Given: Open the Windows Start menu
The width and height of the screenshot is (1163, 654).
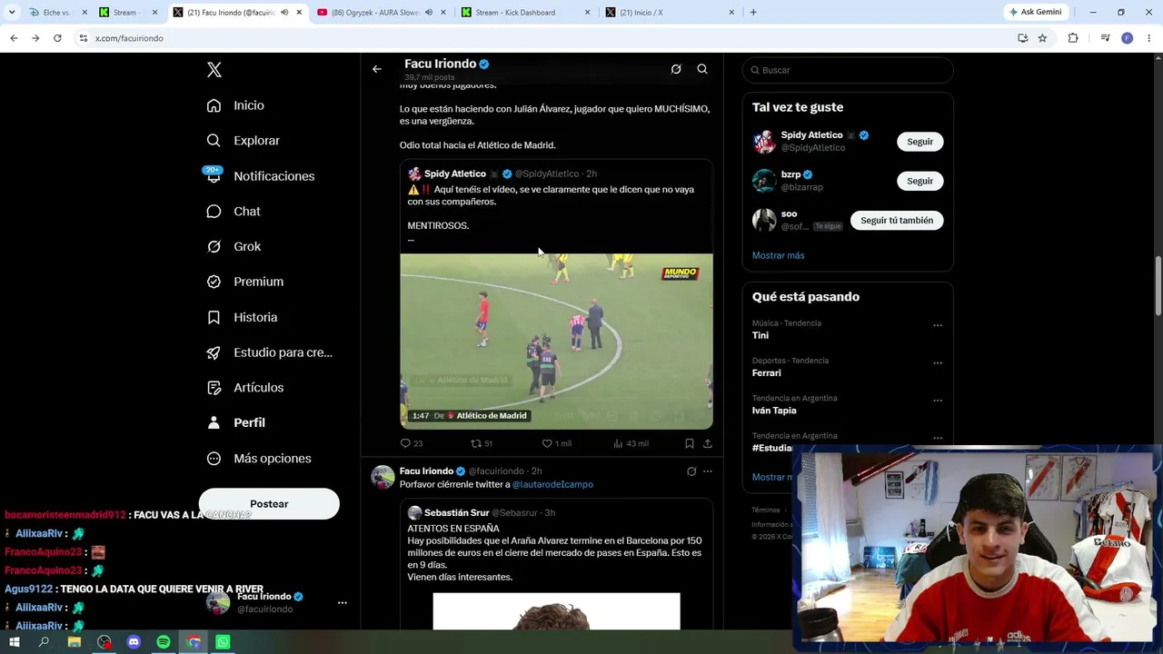Looking at the screenshot, I should coord(14,642).
